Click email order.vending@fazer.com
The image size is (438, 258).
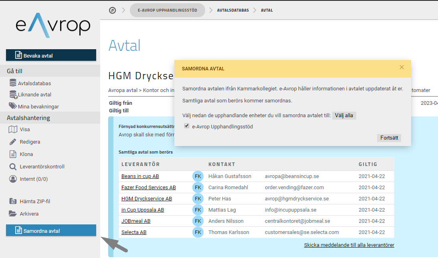(295, 188)
